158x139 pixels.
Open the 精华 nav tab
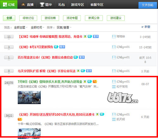pos(46,4)
